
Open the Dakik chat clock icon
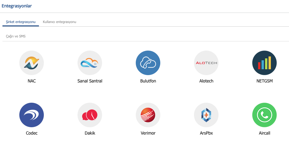click(90, 115)
